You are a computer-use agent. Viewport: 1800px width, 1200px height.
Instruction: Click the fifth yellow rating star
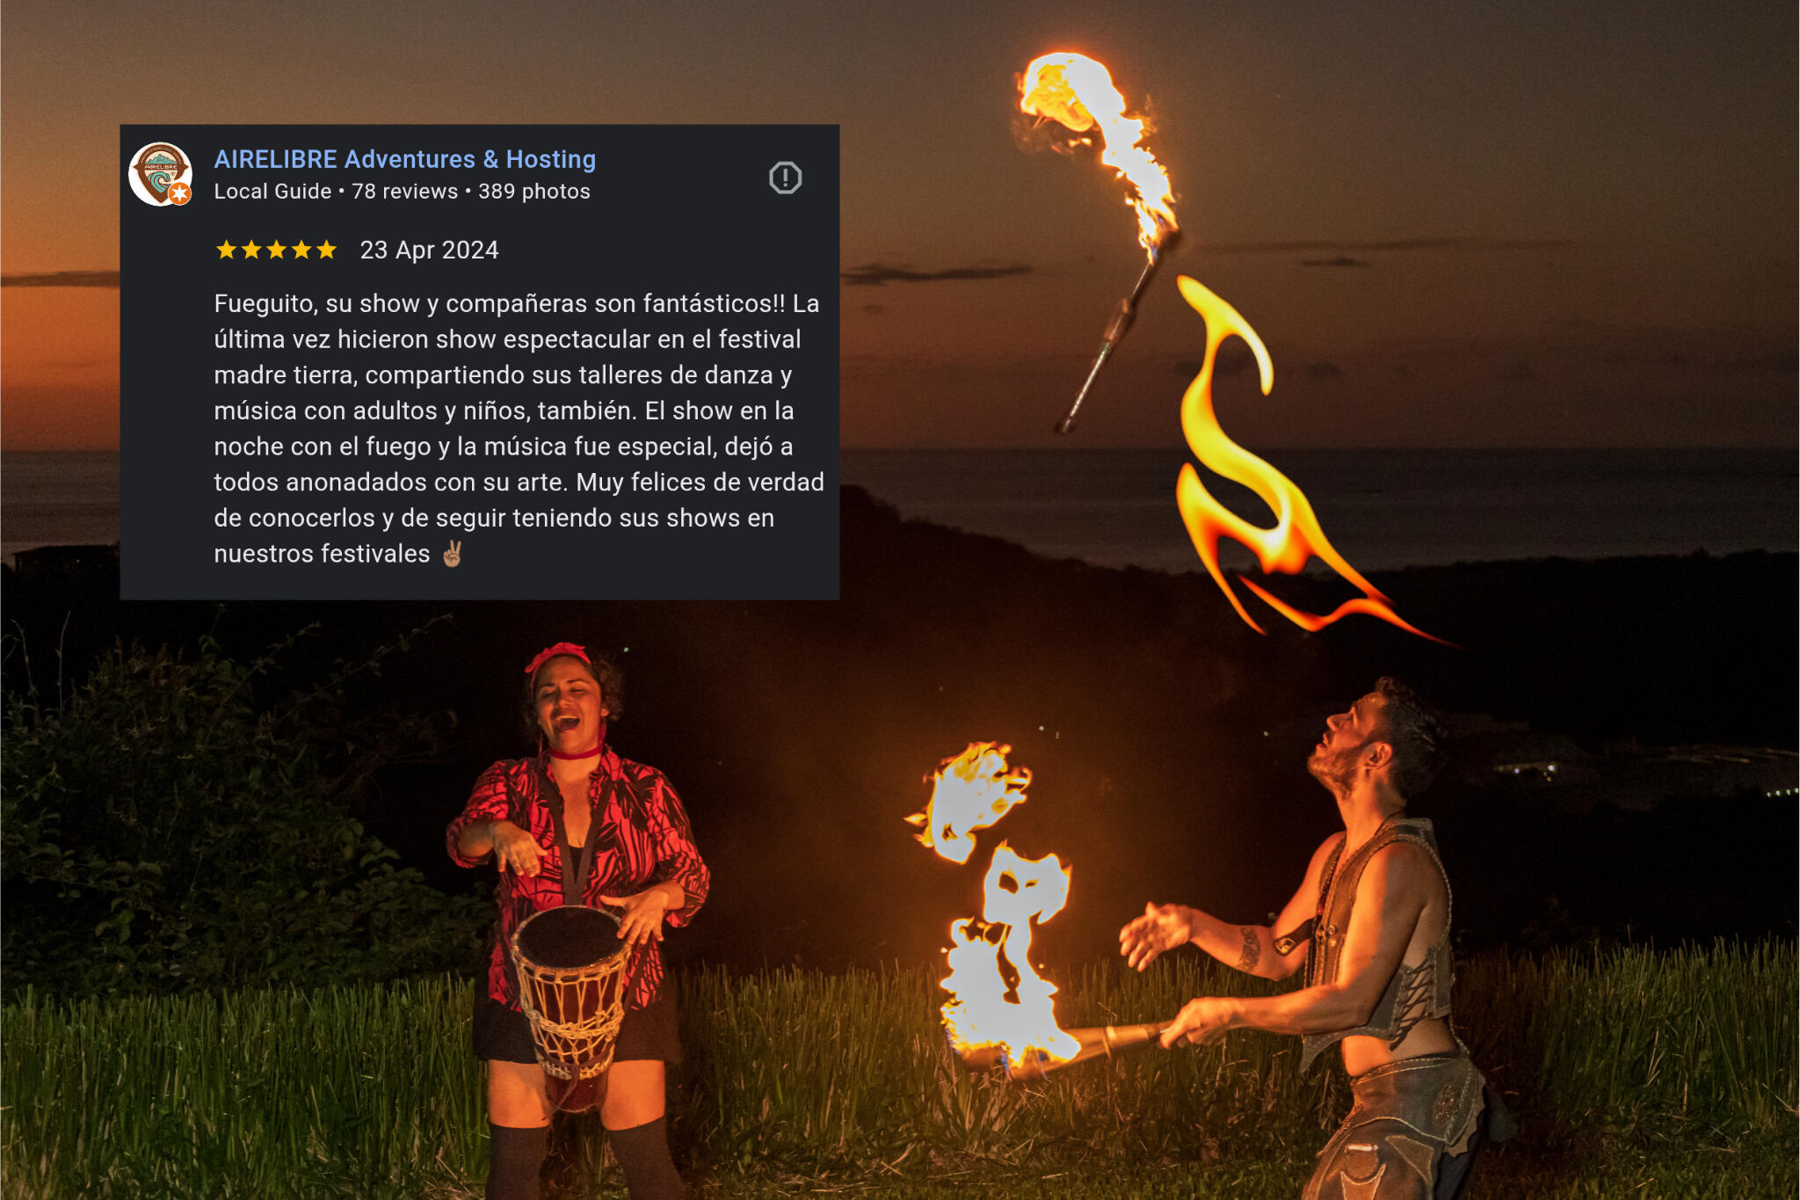tap(326, 251)
